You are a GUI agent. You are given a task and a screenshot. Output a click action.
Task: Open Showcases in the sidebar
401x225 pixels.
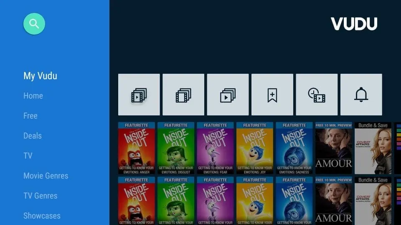tap(42, 215)
